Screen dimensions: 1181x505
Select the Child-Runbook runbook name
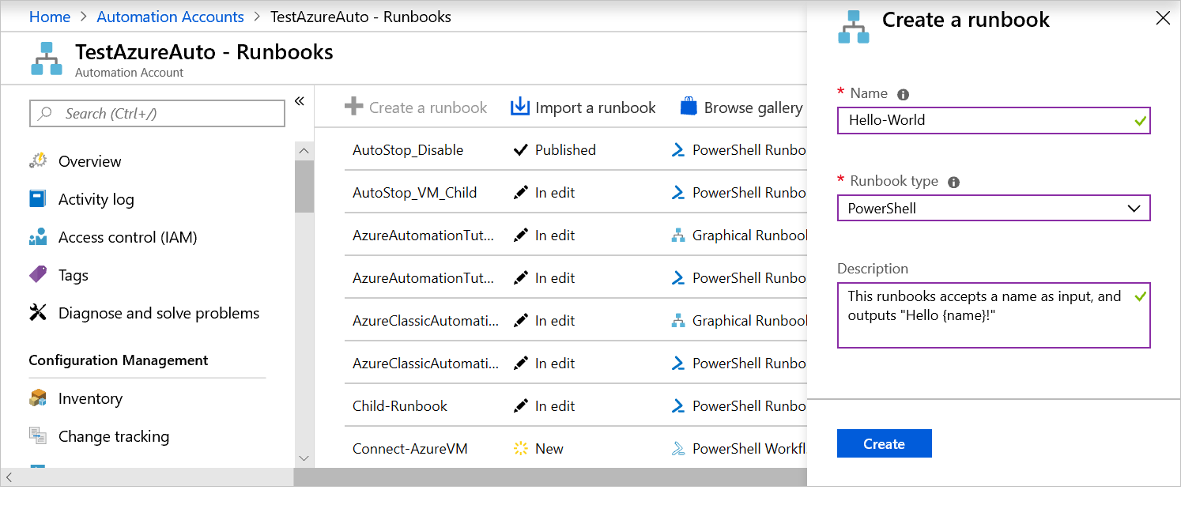400,406
